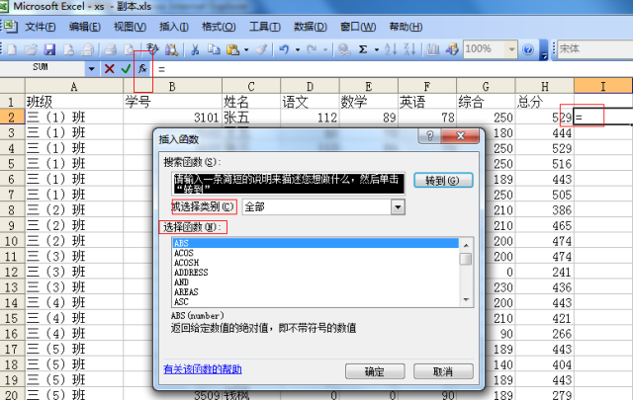Open the 工具(T) menu
Image resolution: width=633 pixels, height=400 pixels.
tap(264, 27)
